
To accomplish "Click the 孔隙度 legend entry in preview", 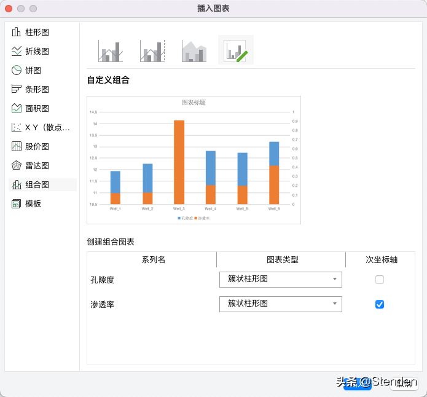I will coord(185,218).
